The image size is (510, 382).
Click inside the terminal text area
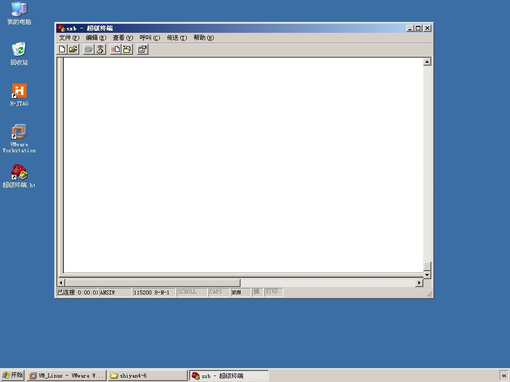(243, 165)
